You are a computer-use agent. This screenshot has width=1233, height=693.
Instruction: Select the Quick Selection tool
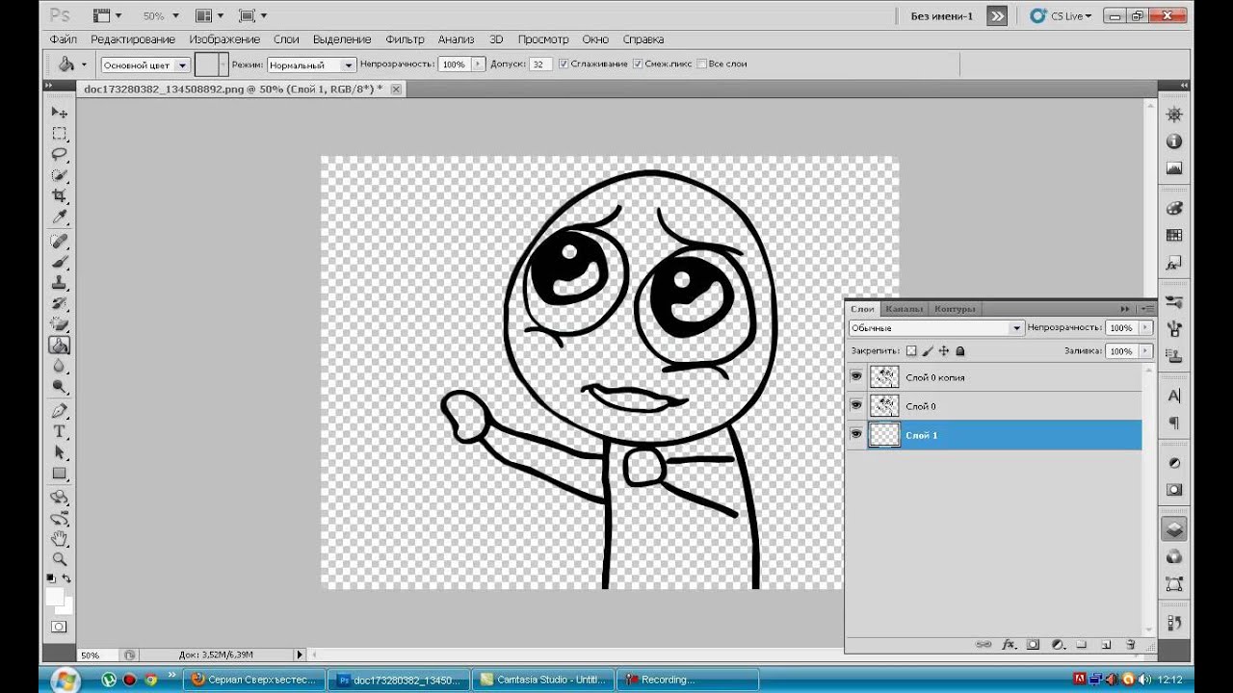[x=60, y=175]
